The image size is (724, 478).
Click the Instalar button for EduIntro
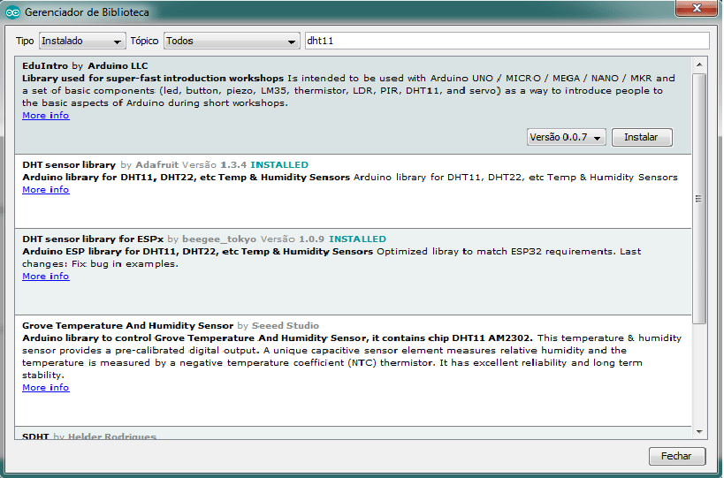point(642,137)
